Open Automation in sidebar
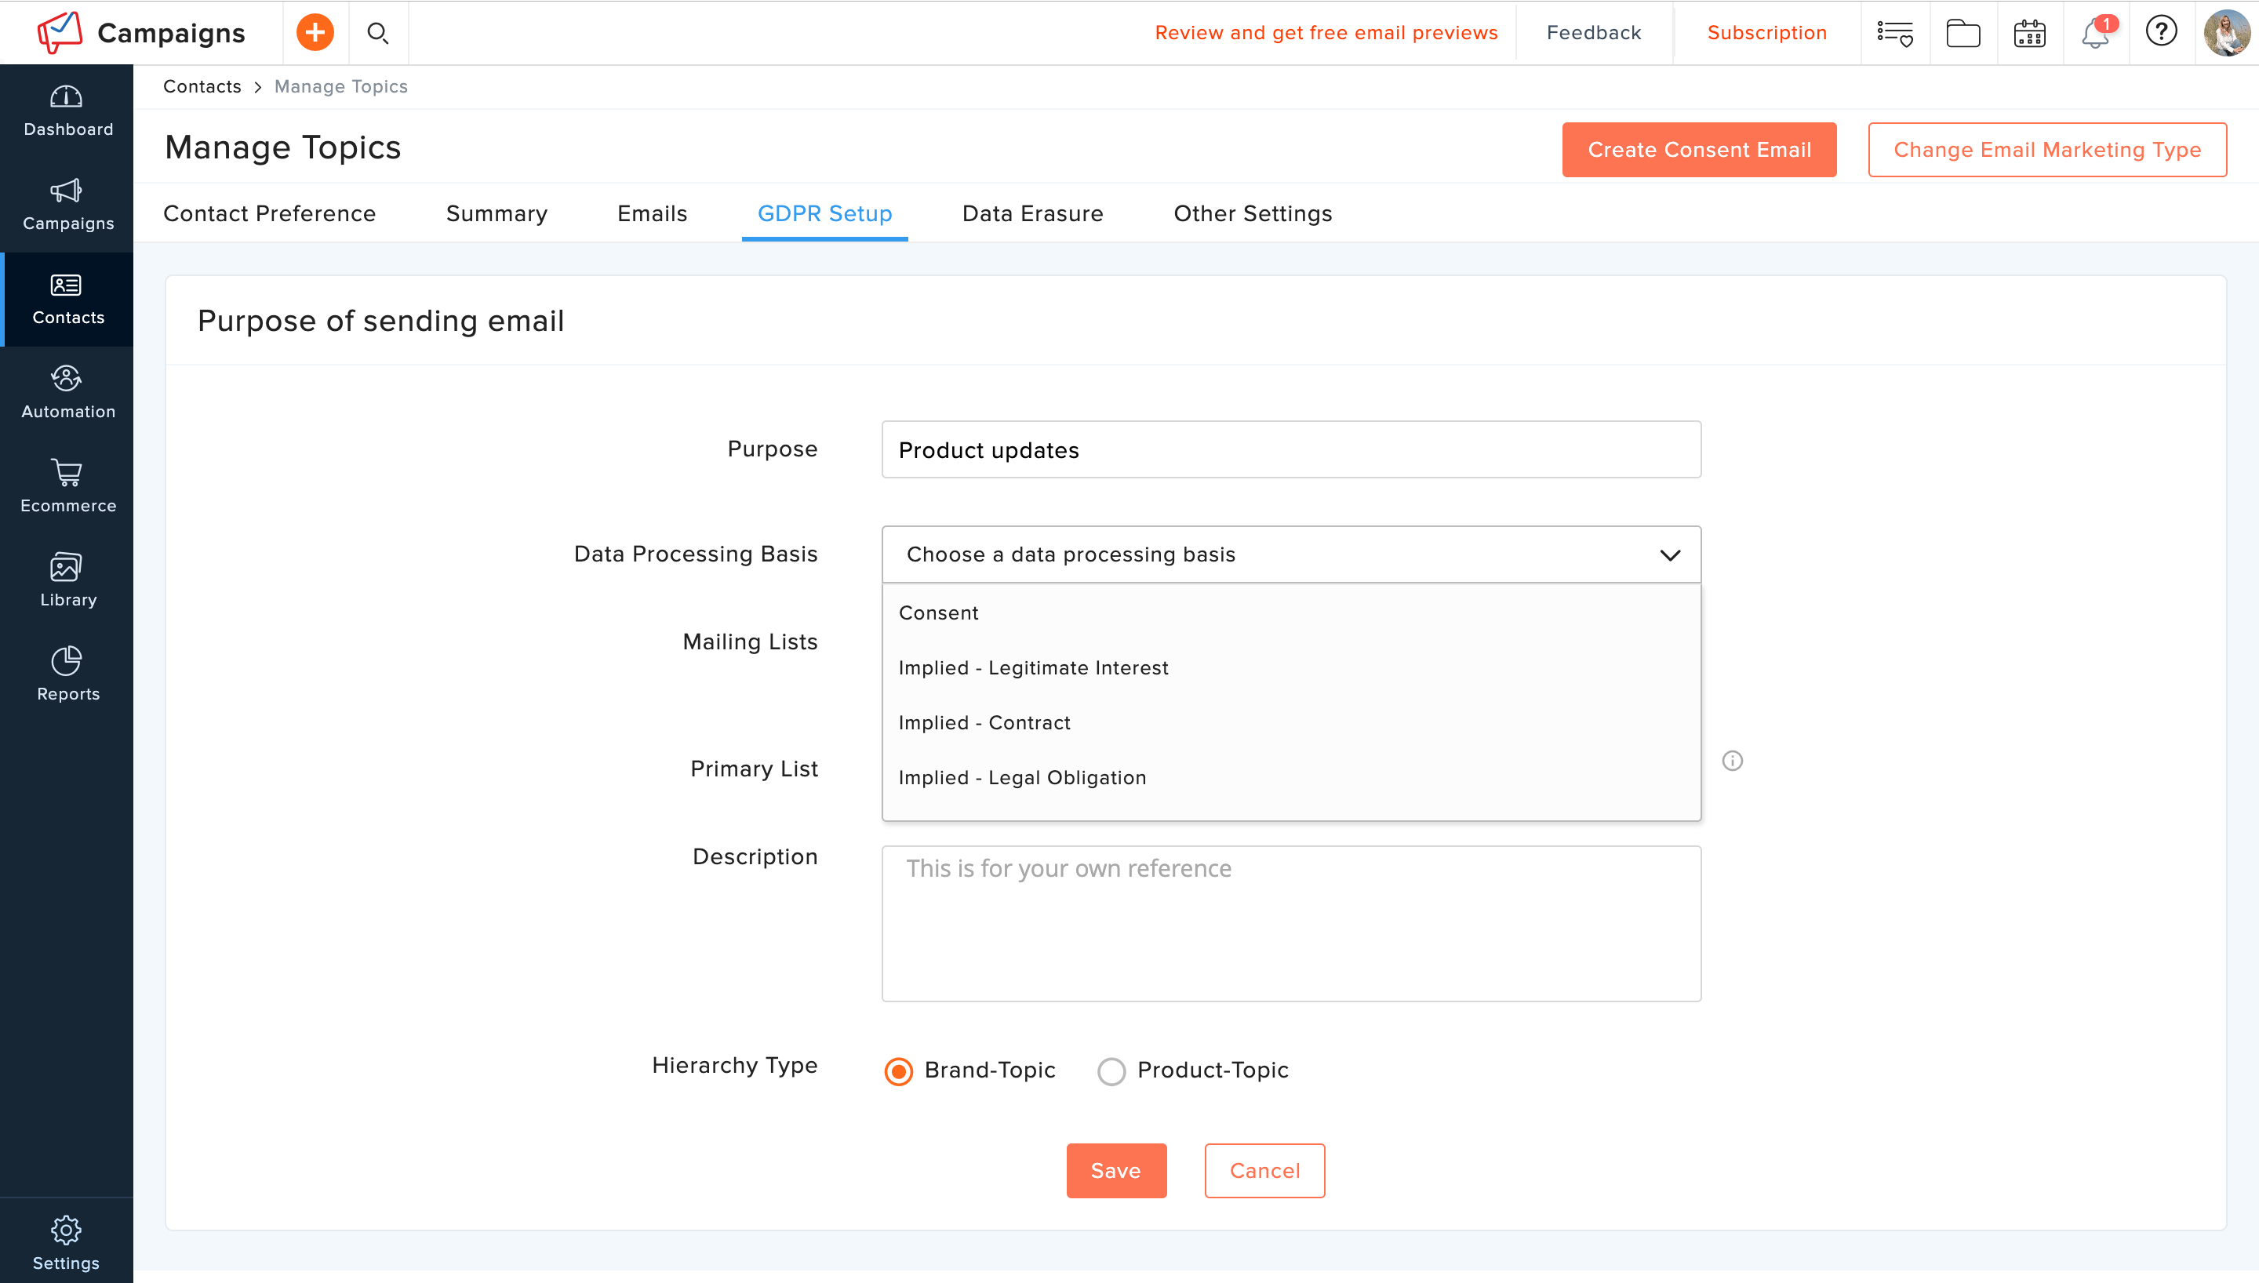The image size is (2259, 1283). point(67,394)
